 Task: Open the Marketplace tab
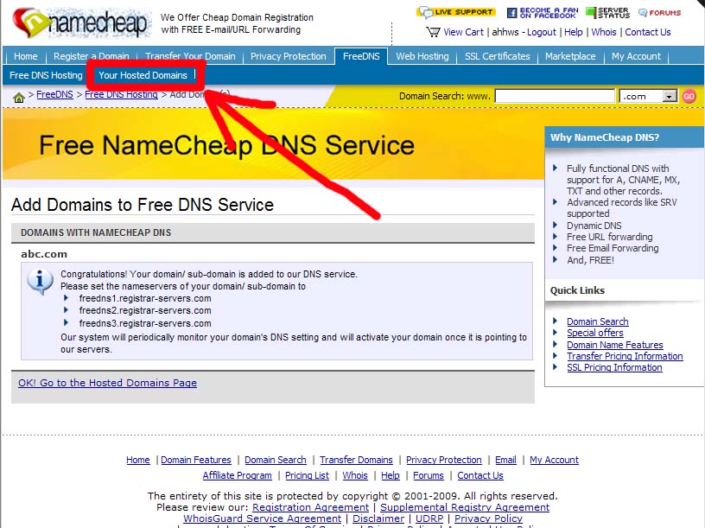570,56
